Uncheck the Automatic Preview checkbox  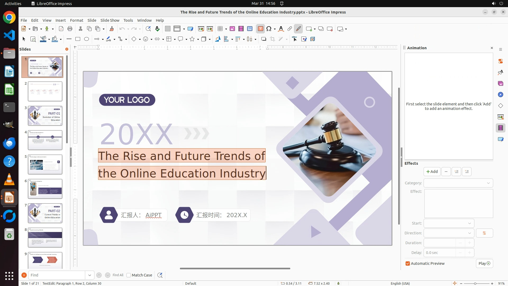coord(408,263)
